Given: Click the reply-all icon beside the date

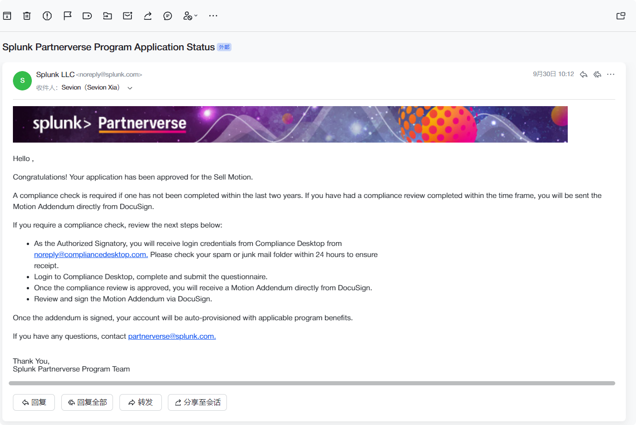Looking at the screenshot, I should [x=597, y=74].
